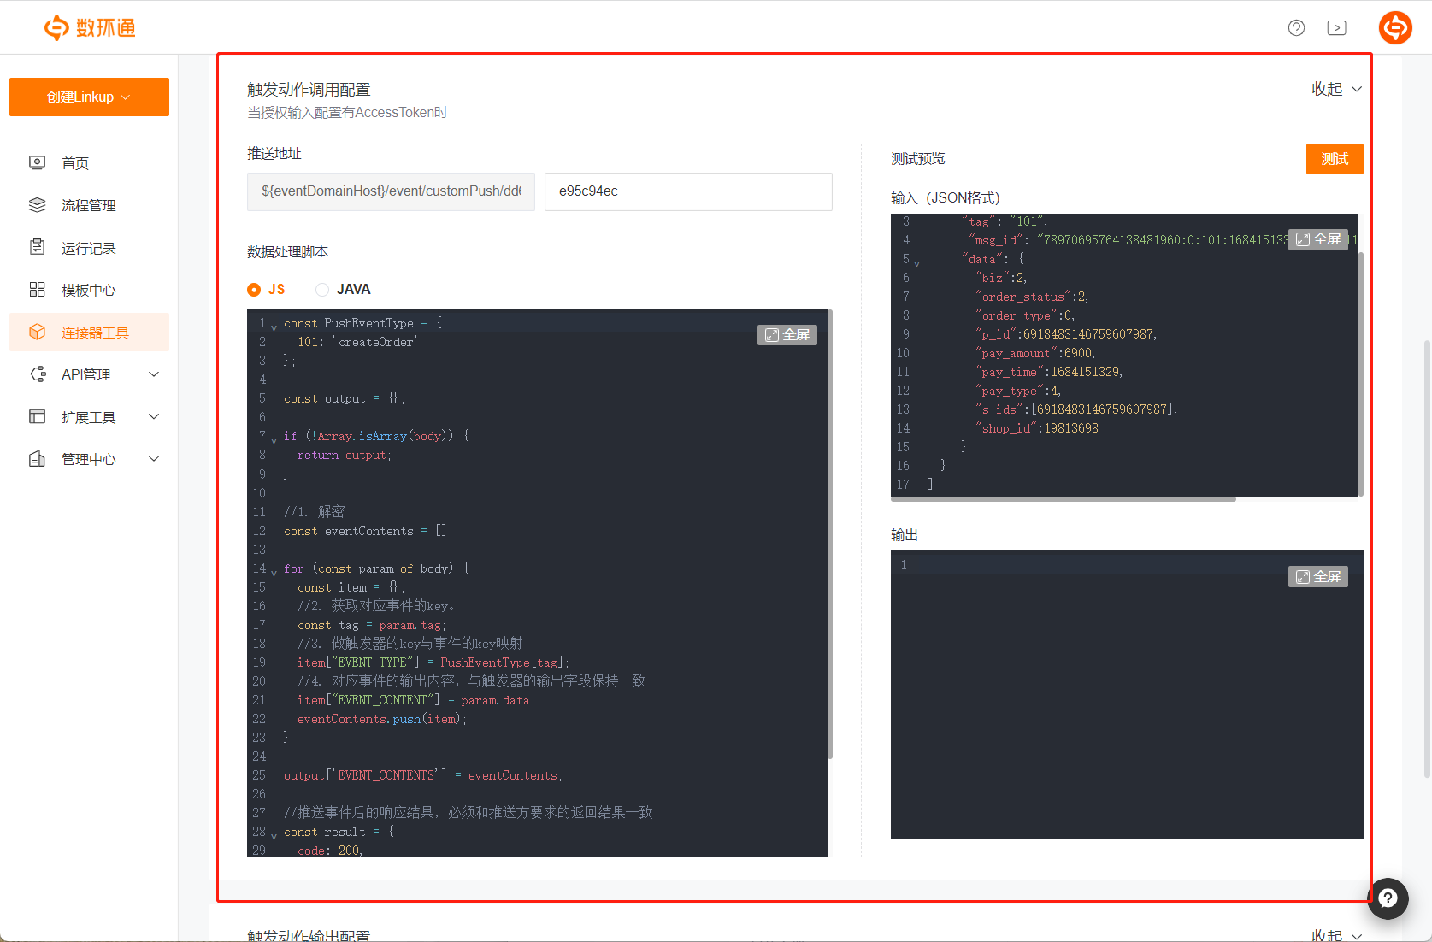Click code line "const tag = param.tag;"

click(372, 625)
